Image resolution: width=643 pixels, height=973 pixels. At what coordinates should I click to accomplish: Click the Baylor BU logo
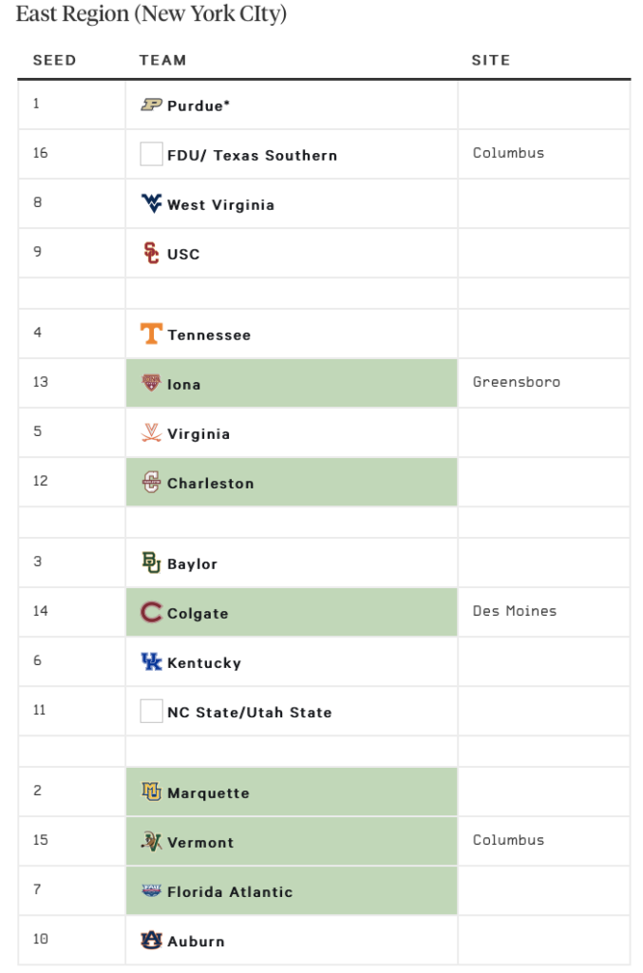coord(151,563)
